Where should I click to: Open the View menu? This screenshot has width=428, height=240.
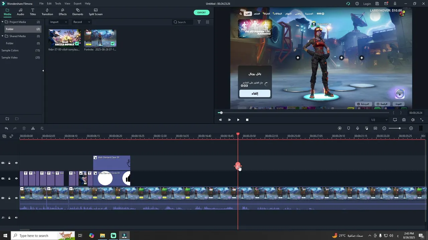[68, 4]
